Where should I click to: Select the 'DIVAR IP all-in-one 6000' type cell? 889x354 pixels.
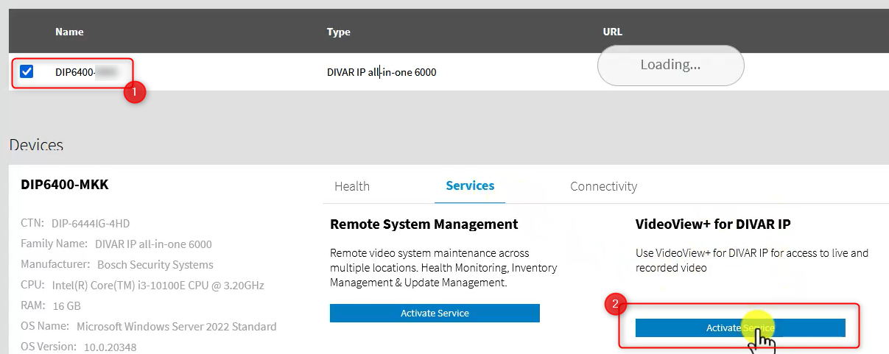click(382, 72)
